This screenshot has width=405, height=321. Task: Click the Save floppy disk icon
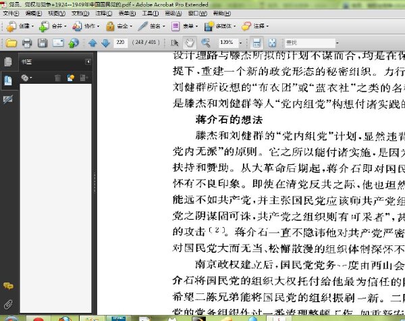[x=43, y=43]
